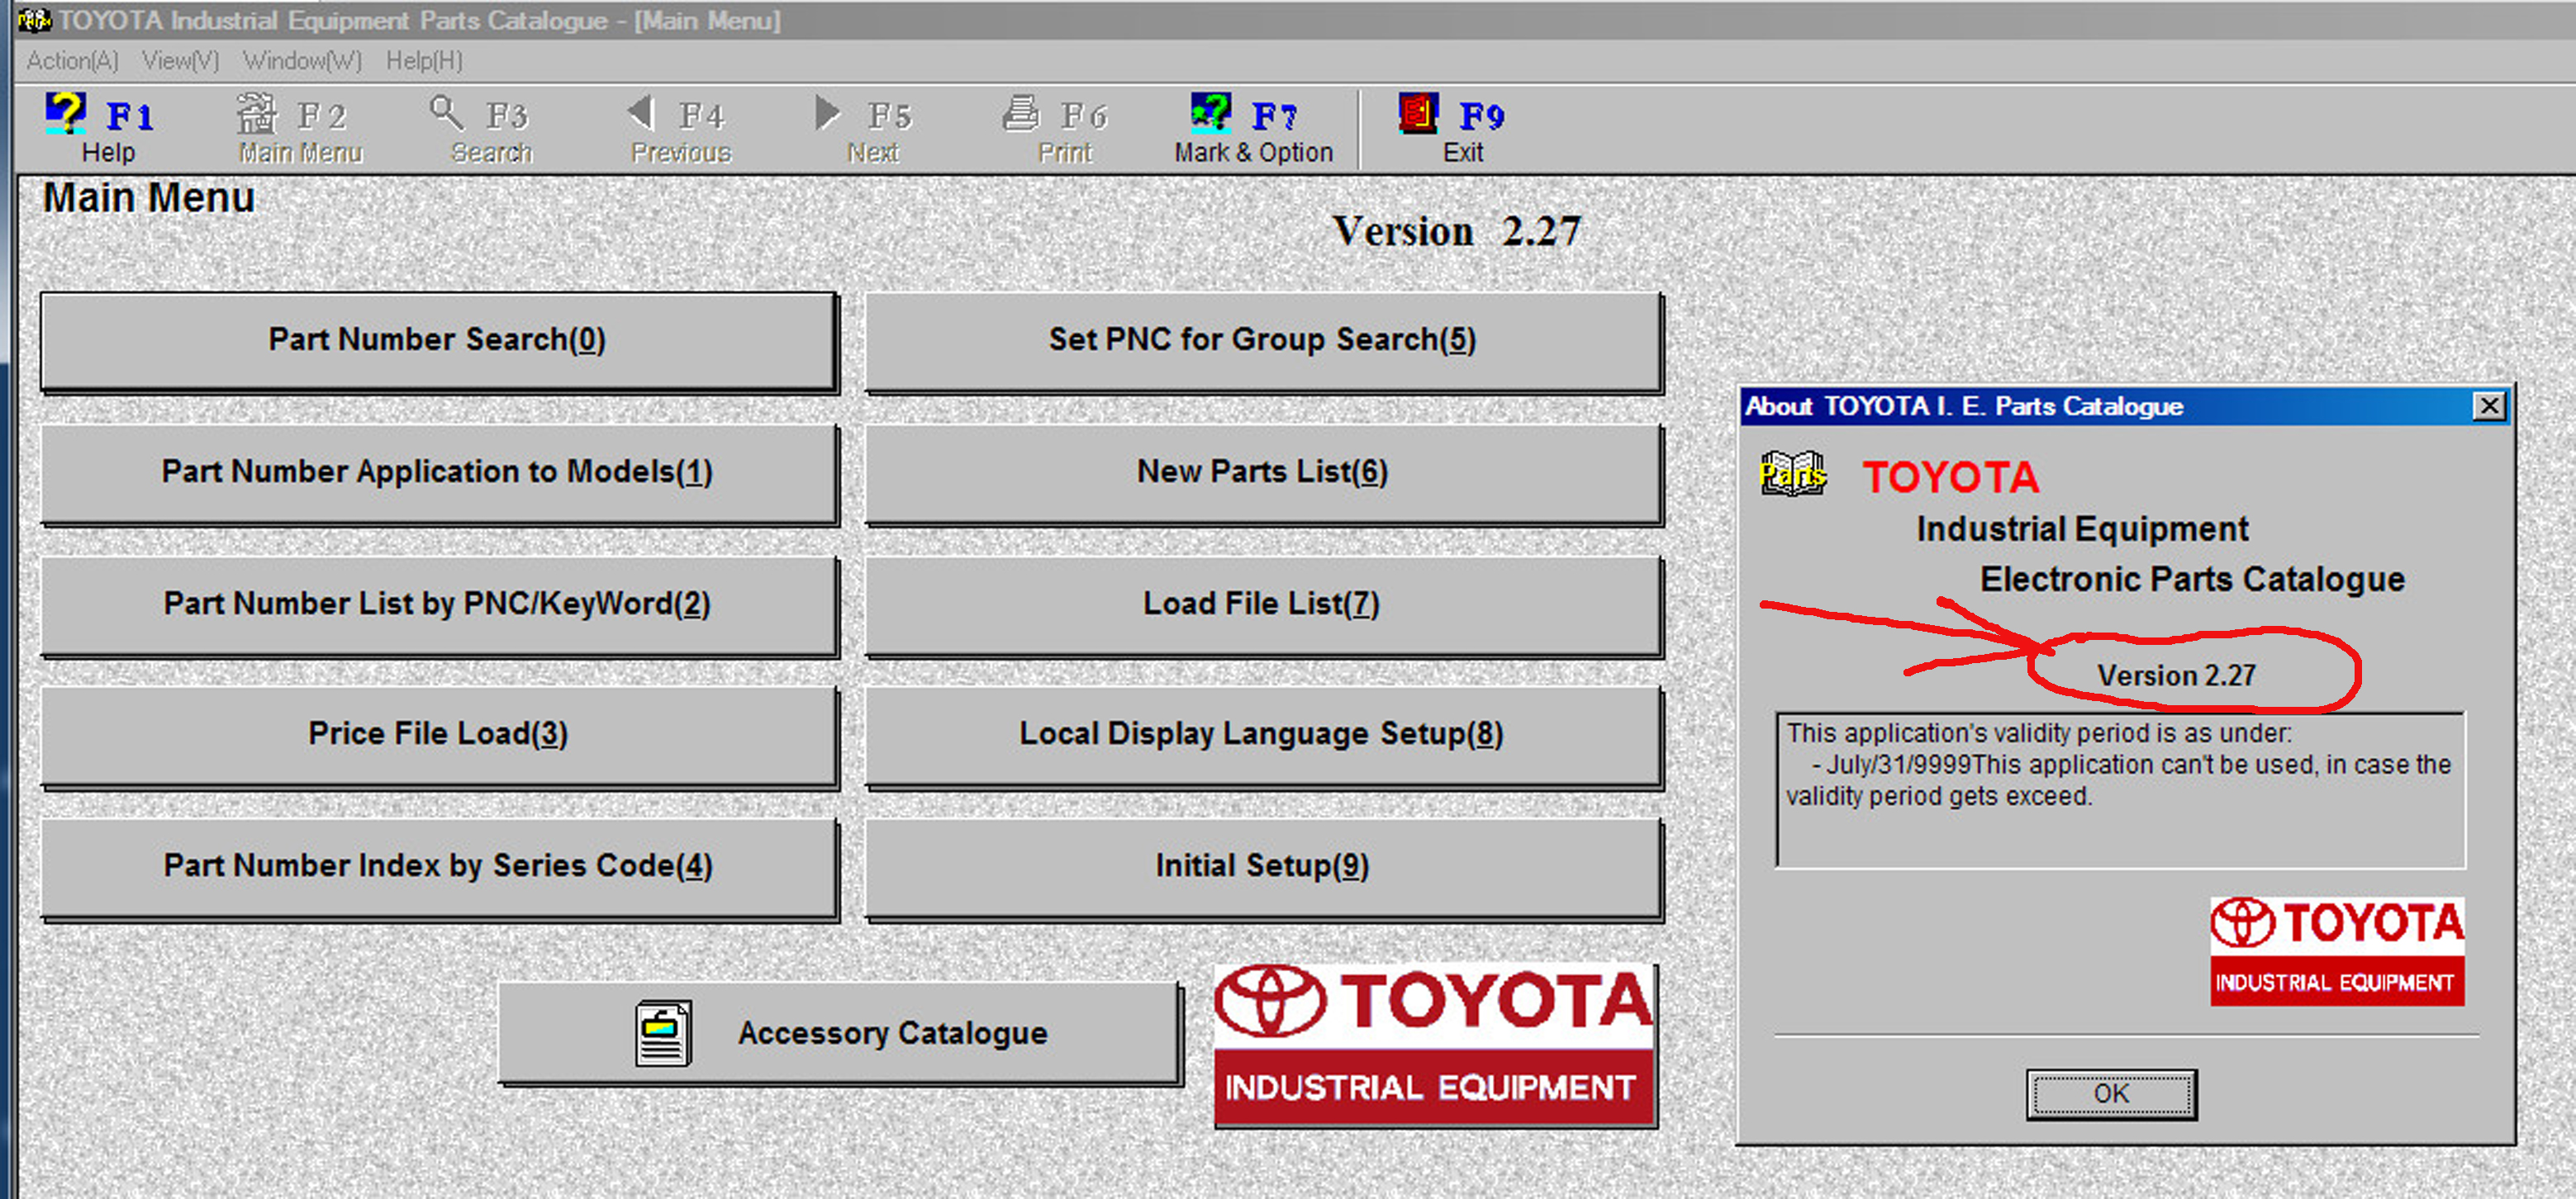Click the F4 Previous arrow icon
The width and height of the screenshot is (2576, 1199).
pyautogui.click(x=641, y=114)
